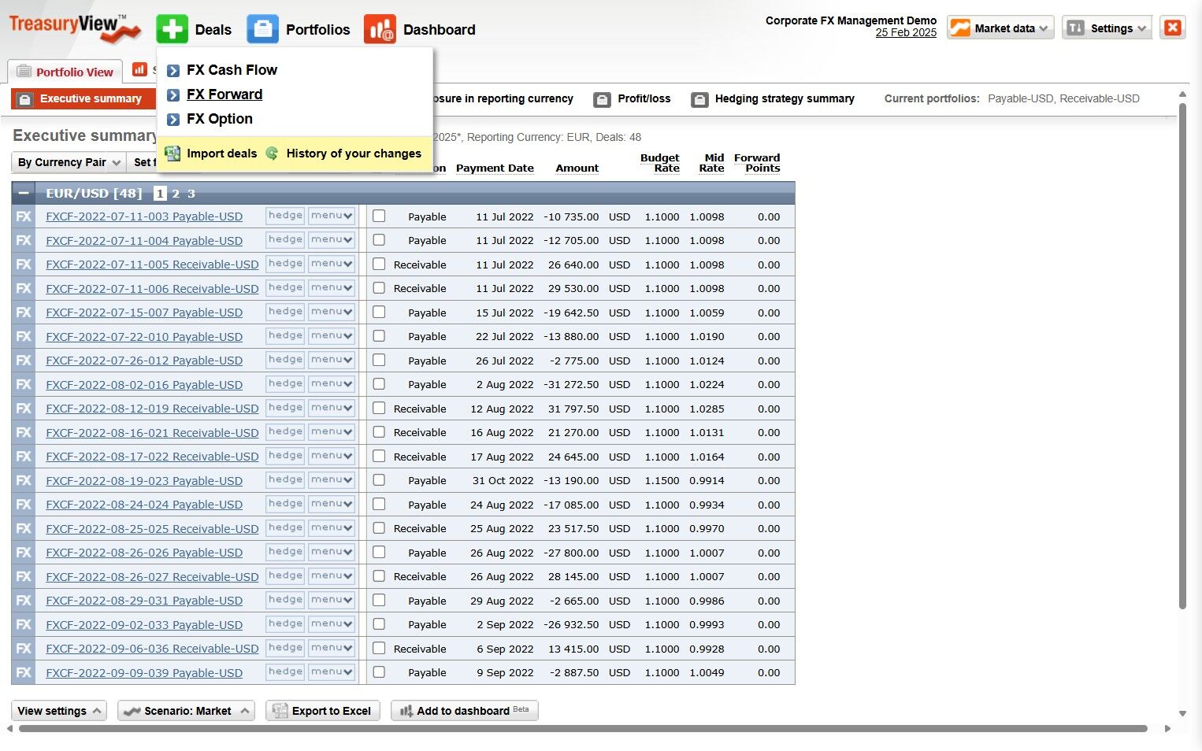This screenshot has height=751, width=1202.
Task: Tick checkbox for FXCF-2022-07-11-003 Payable-USD
Action: click(379, 216)
